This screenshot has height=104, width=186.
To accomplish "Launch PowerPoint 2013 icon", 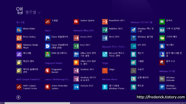I will coord(105,22).
